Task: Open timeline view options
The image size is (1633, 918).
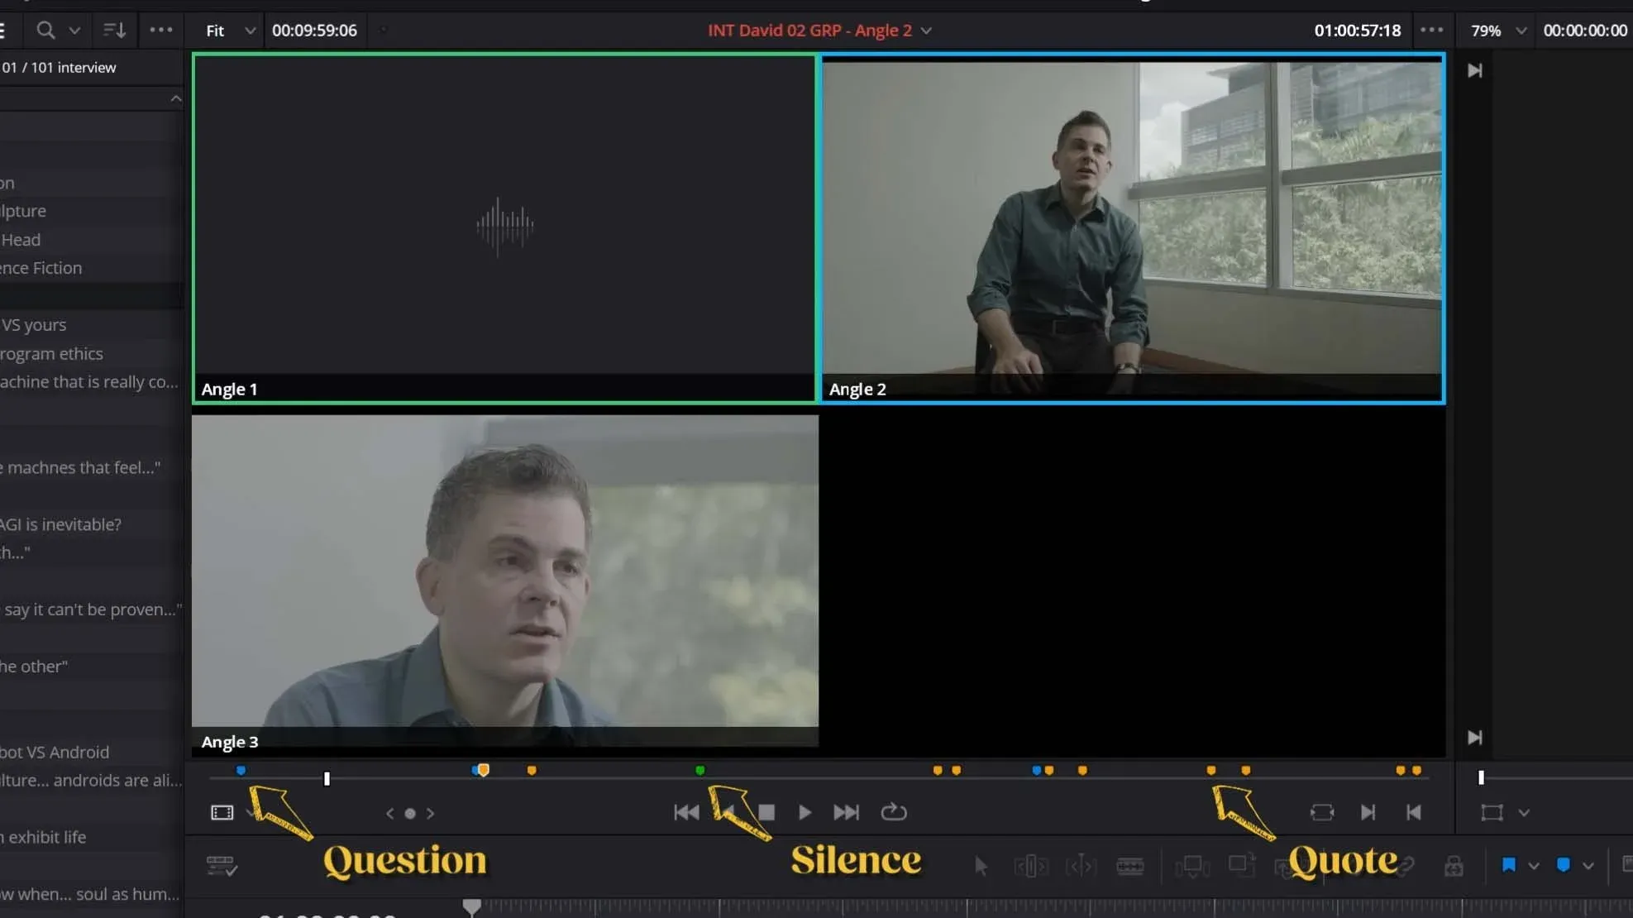Action: [x=222, y=866]
